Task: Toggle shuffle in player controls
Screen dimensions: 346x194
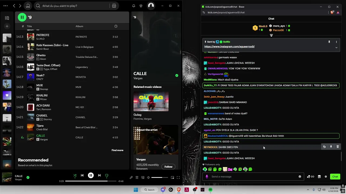Action: click(75, 175)
